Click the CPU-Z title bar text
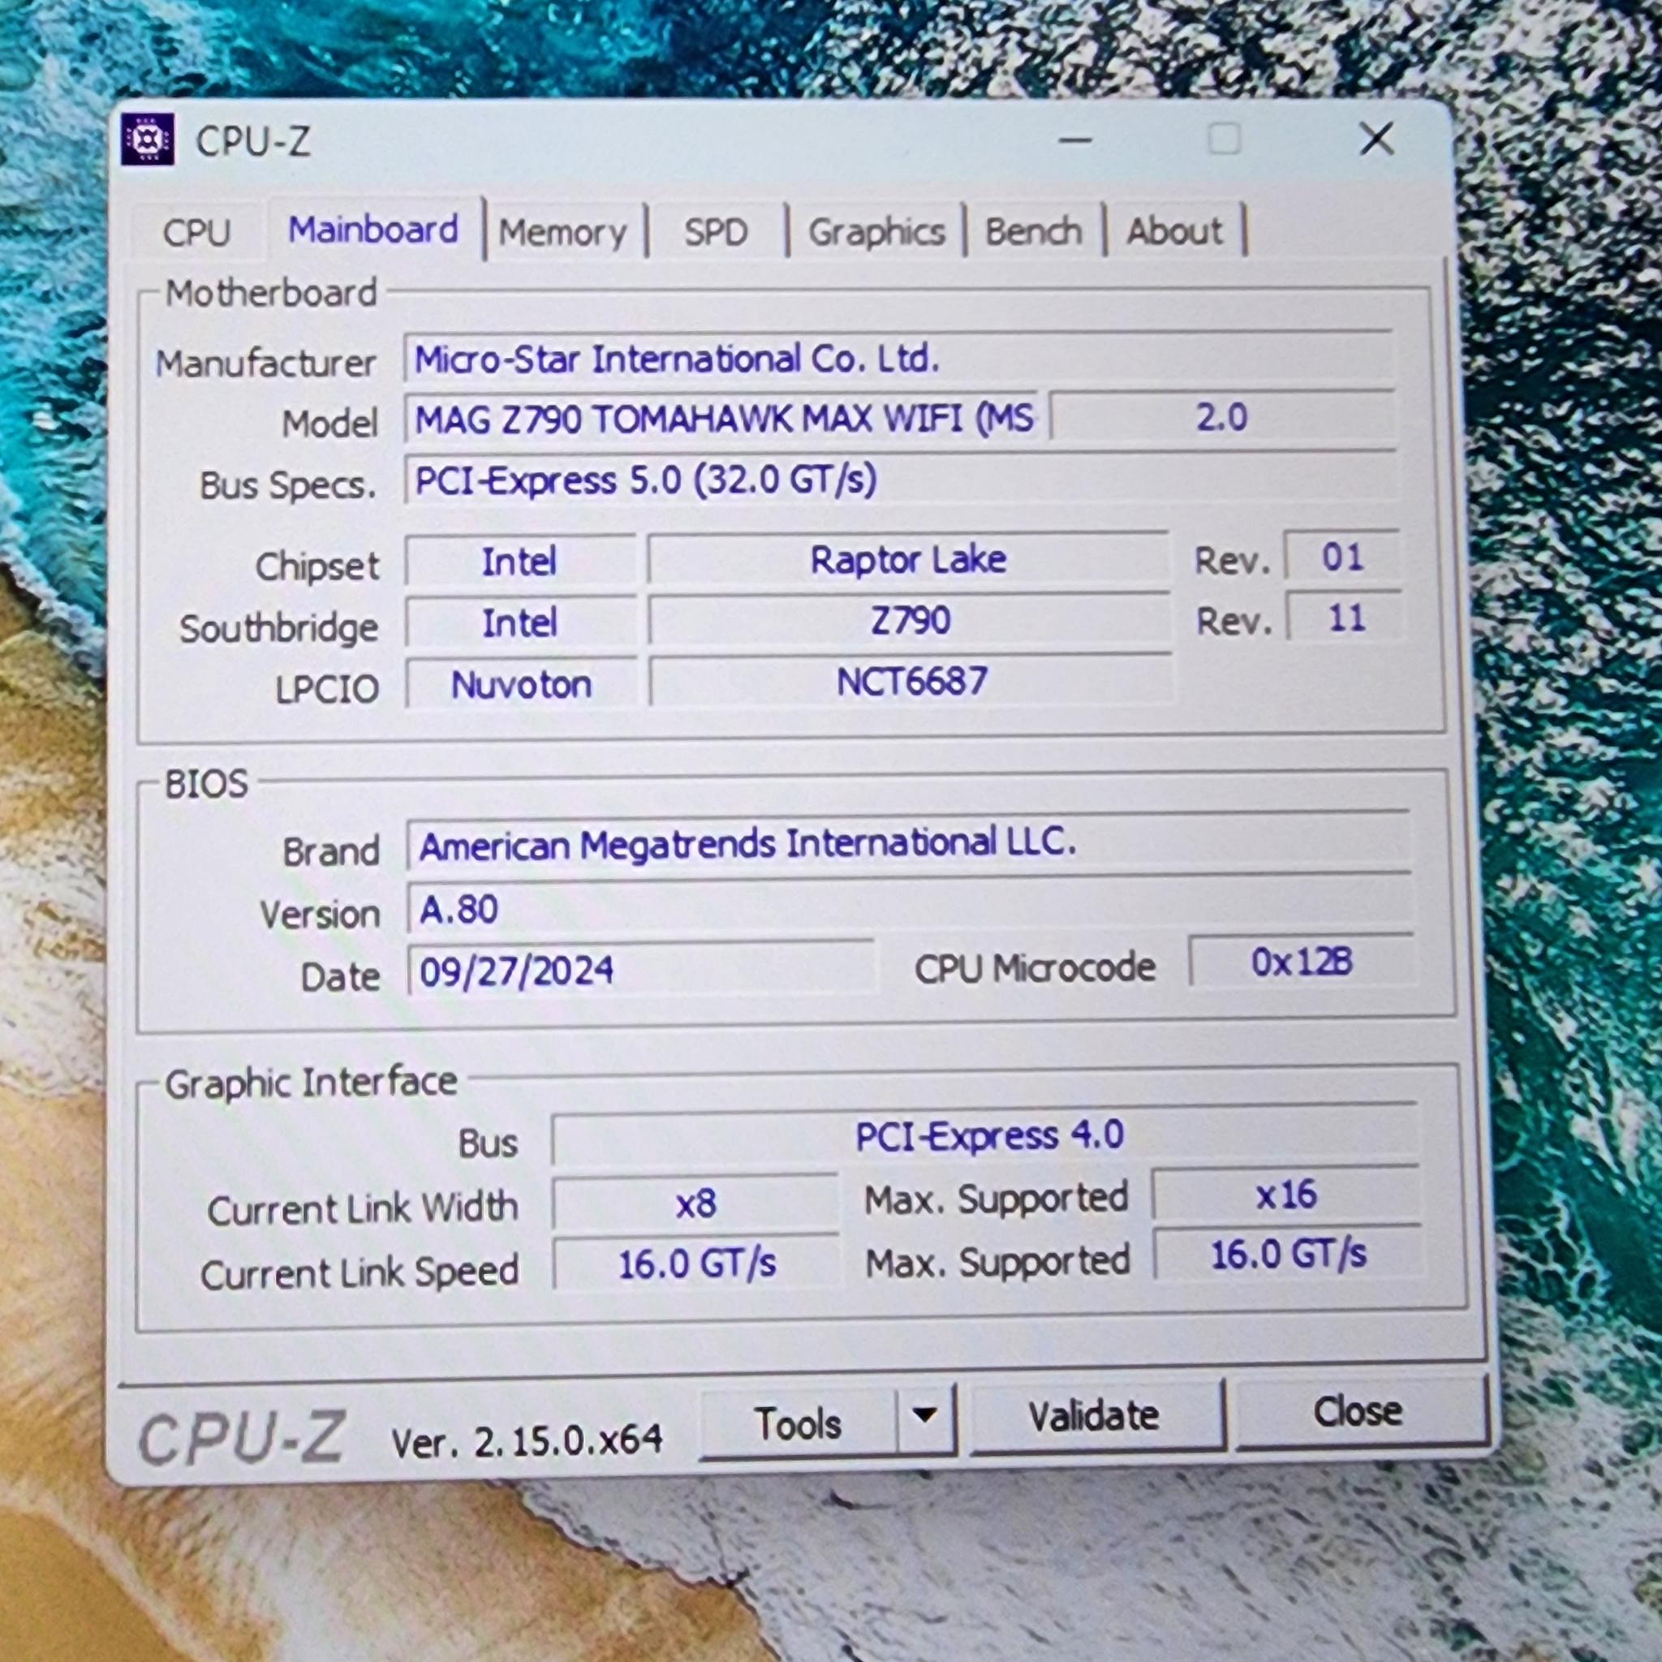Viewport: 1662px width, 1662px height. click(253, 141)
